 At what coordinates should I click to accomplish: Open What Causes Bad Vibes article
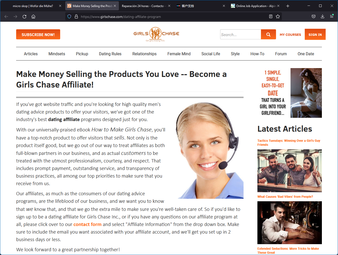[285, 197]
